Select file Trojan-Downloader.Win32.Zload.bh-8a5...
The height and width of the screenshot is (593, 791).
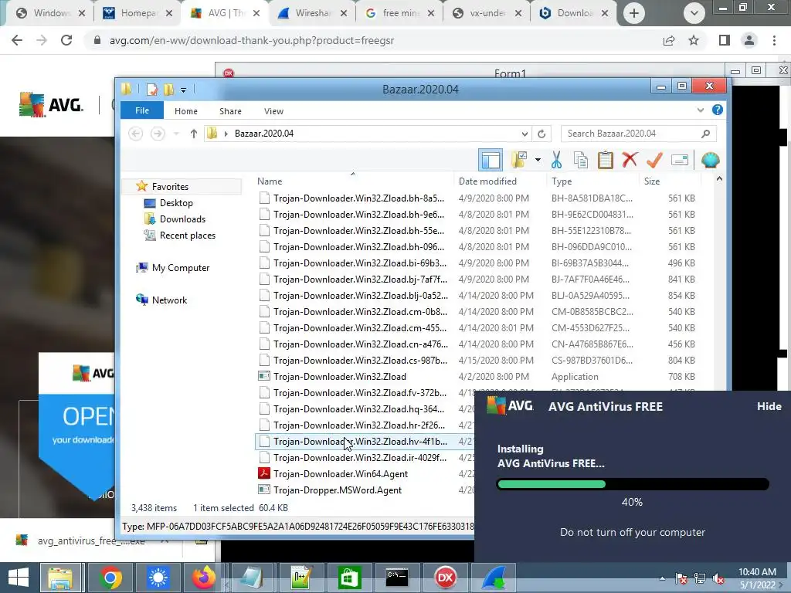pyautogui.click(x=358, y=198)
